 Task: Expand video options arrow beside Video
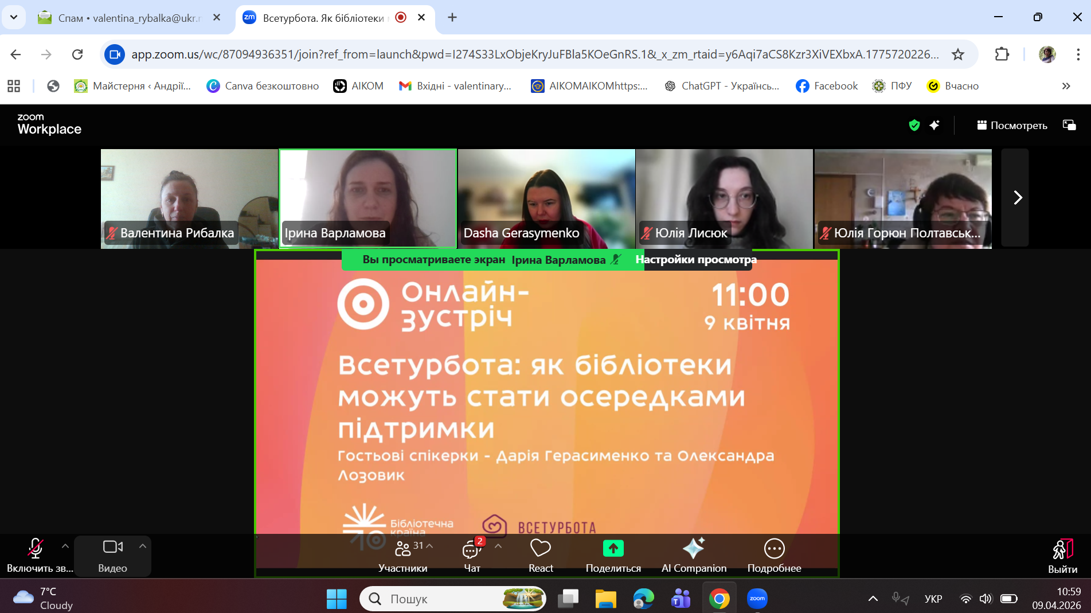point(143,546)
